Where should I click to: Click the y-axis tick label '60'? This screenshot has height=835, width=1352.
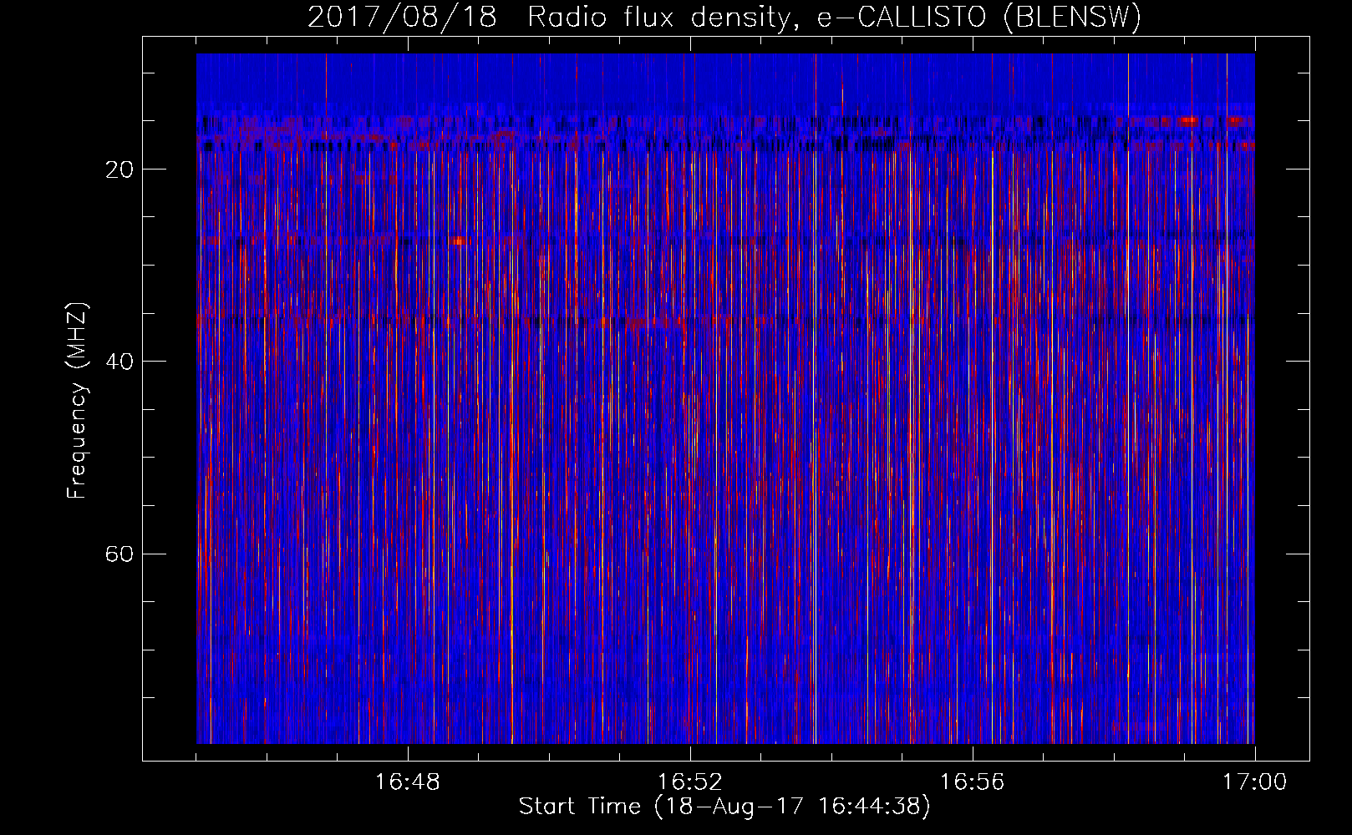click(x=119, y=554)
